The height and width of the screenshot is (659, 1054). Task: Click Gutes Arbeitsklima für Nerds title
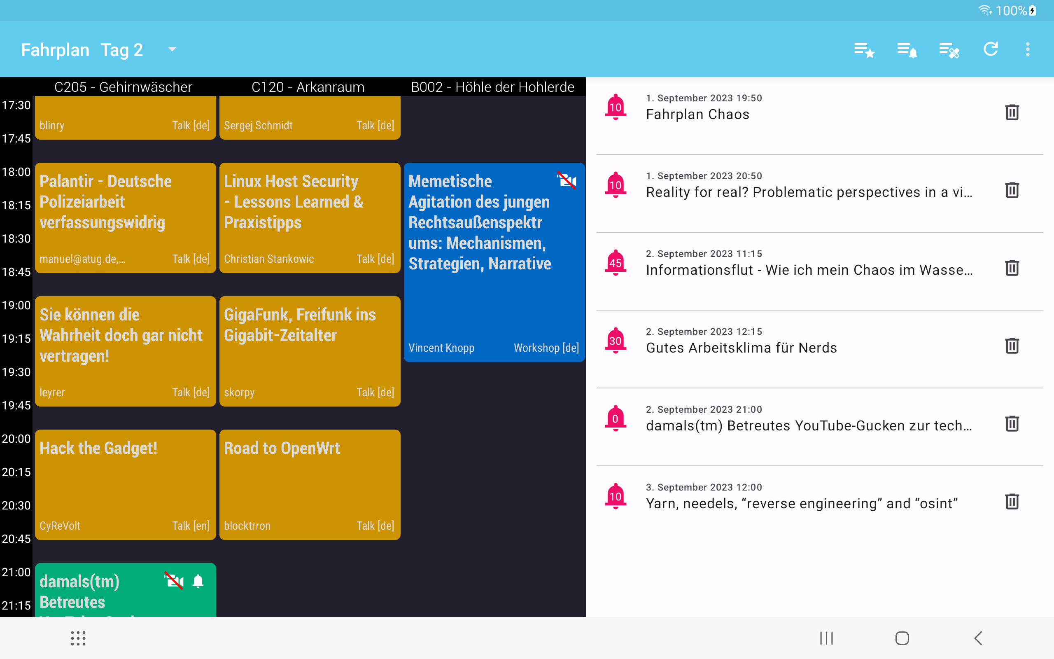pos(741,348)
